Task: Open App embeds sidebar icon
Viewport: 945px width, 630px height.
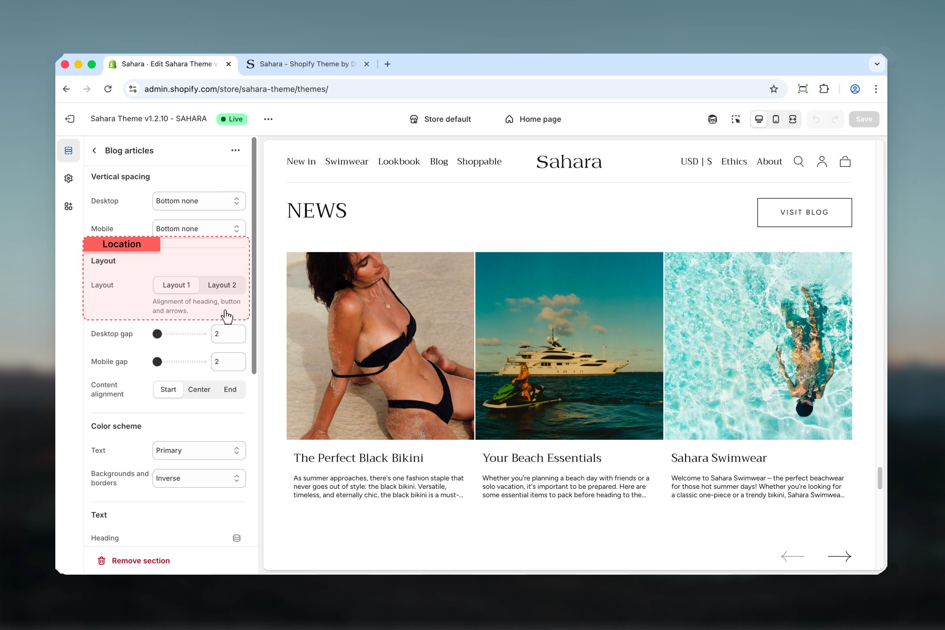Action: click(69, 206)
